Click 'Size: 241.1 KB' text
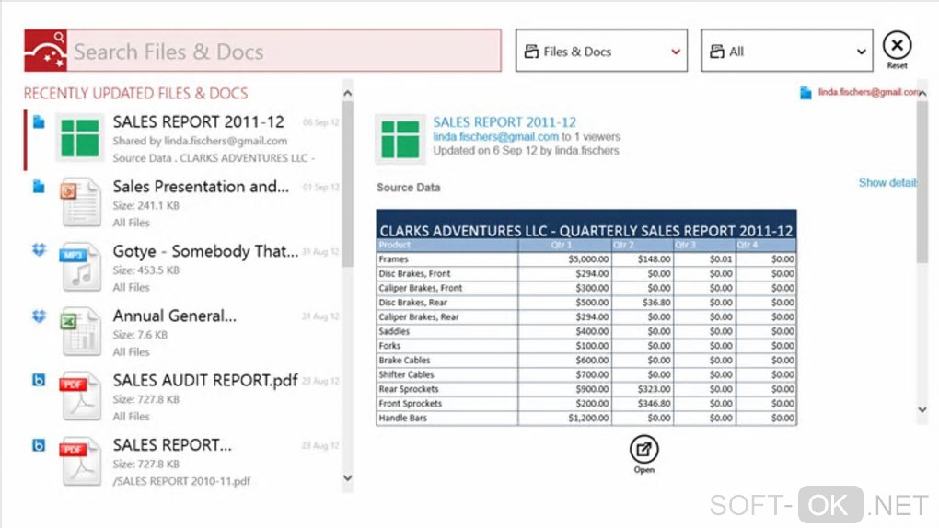 point(146,205)
